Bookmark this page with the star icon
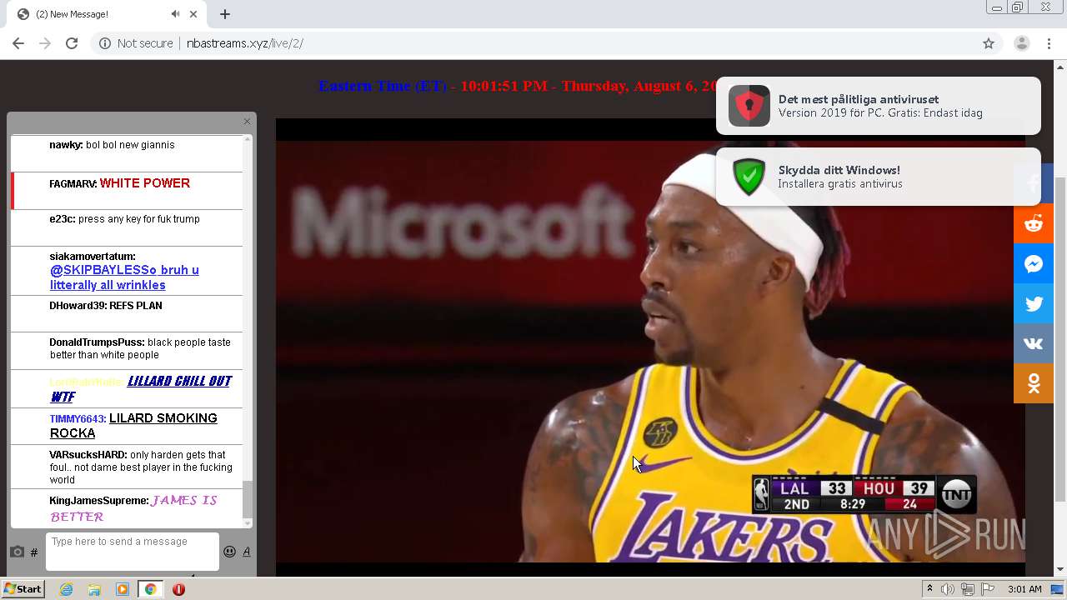1067x600 pixels. click(989, 43)
